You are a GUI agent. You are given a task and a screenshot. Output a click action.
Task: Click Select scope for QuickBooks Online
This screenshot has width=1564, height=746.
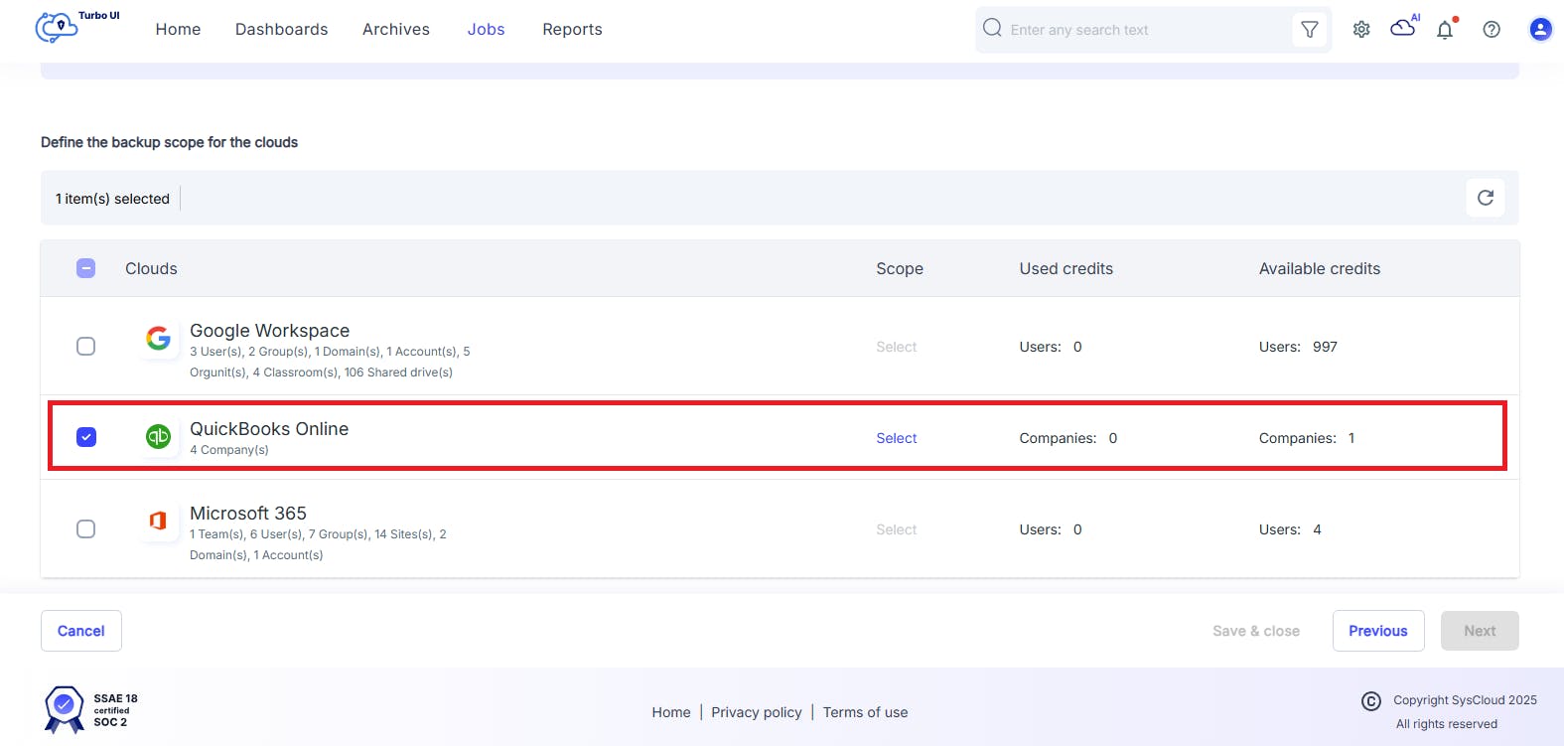point(897,438)
